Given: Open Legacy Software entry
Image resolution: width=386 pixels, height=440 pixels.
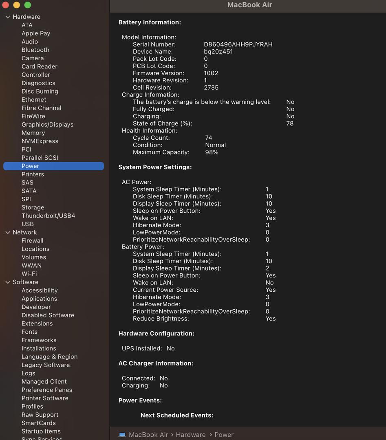Looking at the screenshot, I should coord(46,365).
